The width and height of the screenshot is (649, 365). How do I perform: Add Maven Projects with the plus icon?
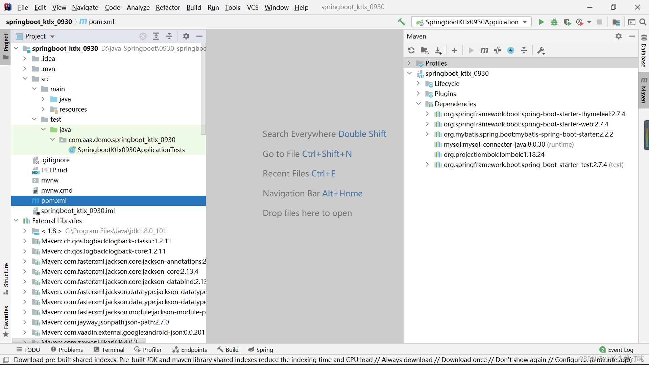(x=454, y=50)
